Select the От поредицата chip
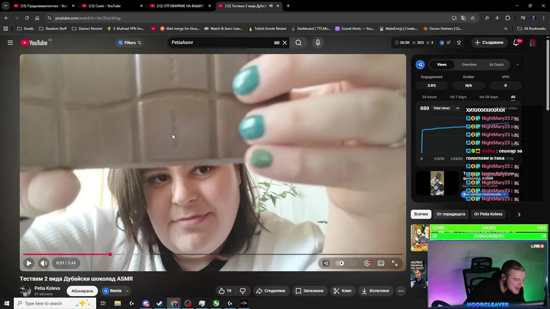The height and width of the screenshot is (309, 550). [451, 214]
